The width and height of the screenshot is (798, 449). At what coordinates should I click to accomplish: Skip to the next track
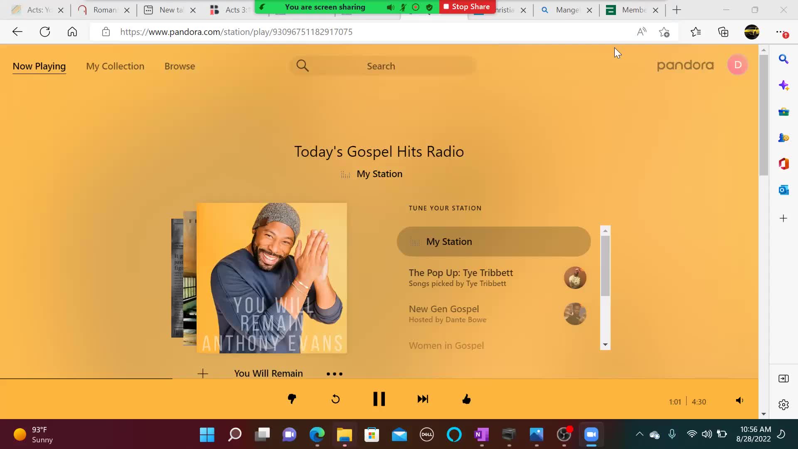tap(423, 399)
